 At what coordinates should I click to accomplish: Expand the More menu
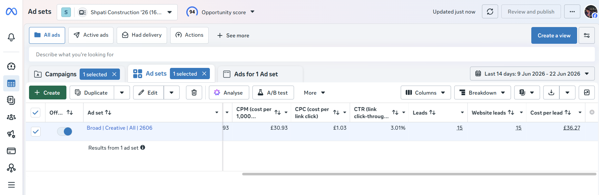(x=314, y=93)
